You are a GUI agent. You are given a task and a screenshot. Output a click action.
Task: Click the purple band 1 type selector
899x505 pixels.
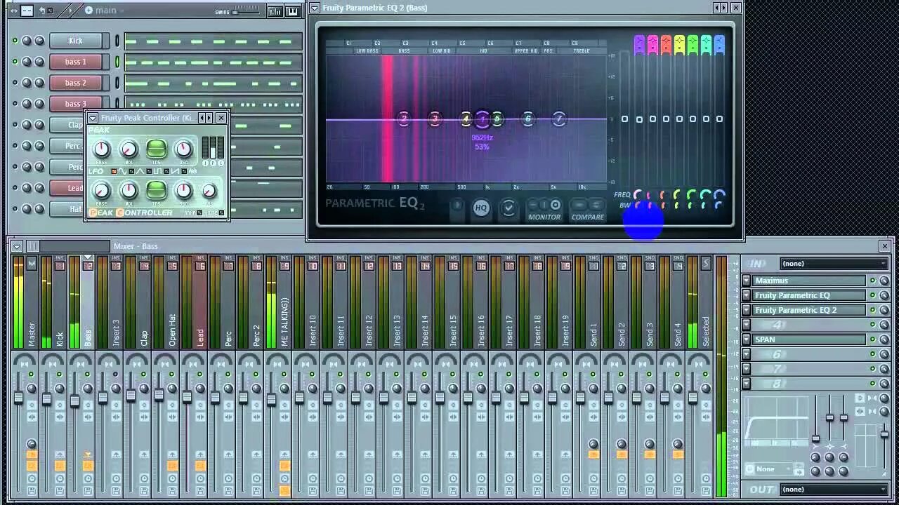pos(639,45)
